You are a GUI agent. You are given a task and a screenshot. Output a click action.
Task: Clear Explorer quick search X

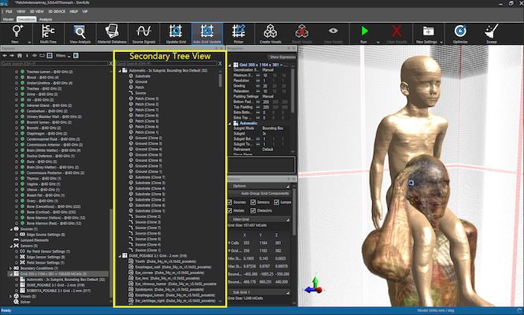tap(111, 64)
